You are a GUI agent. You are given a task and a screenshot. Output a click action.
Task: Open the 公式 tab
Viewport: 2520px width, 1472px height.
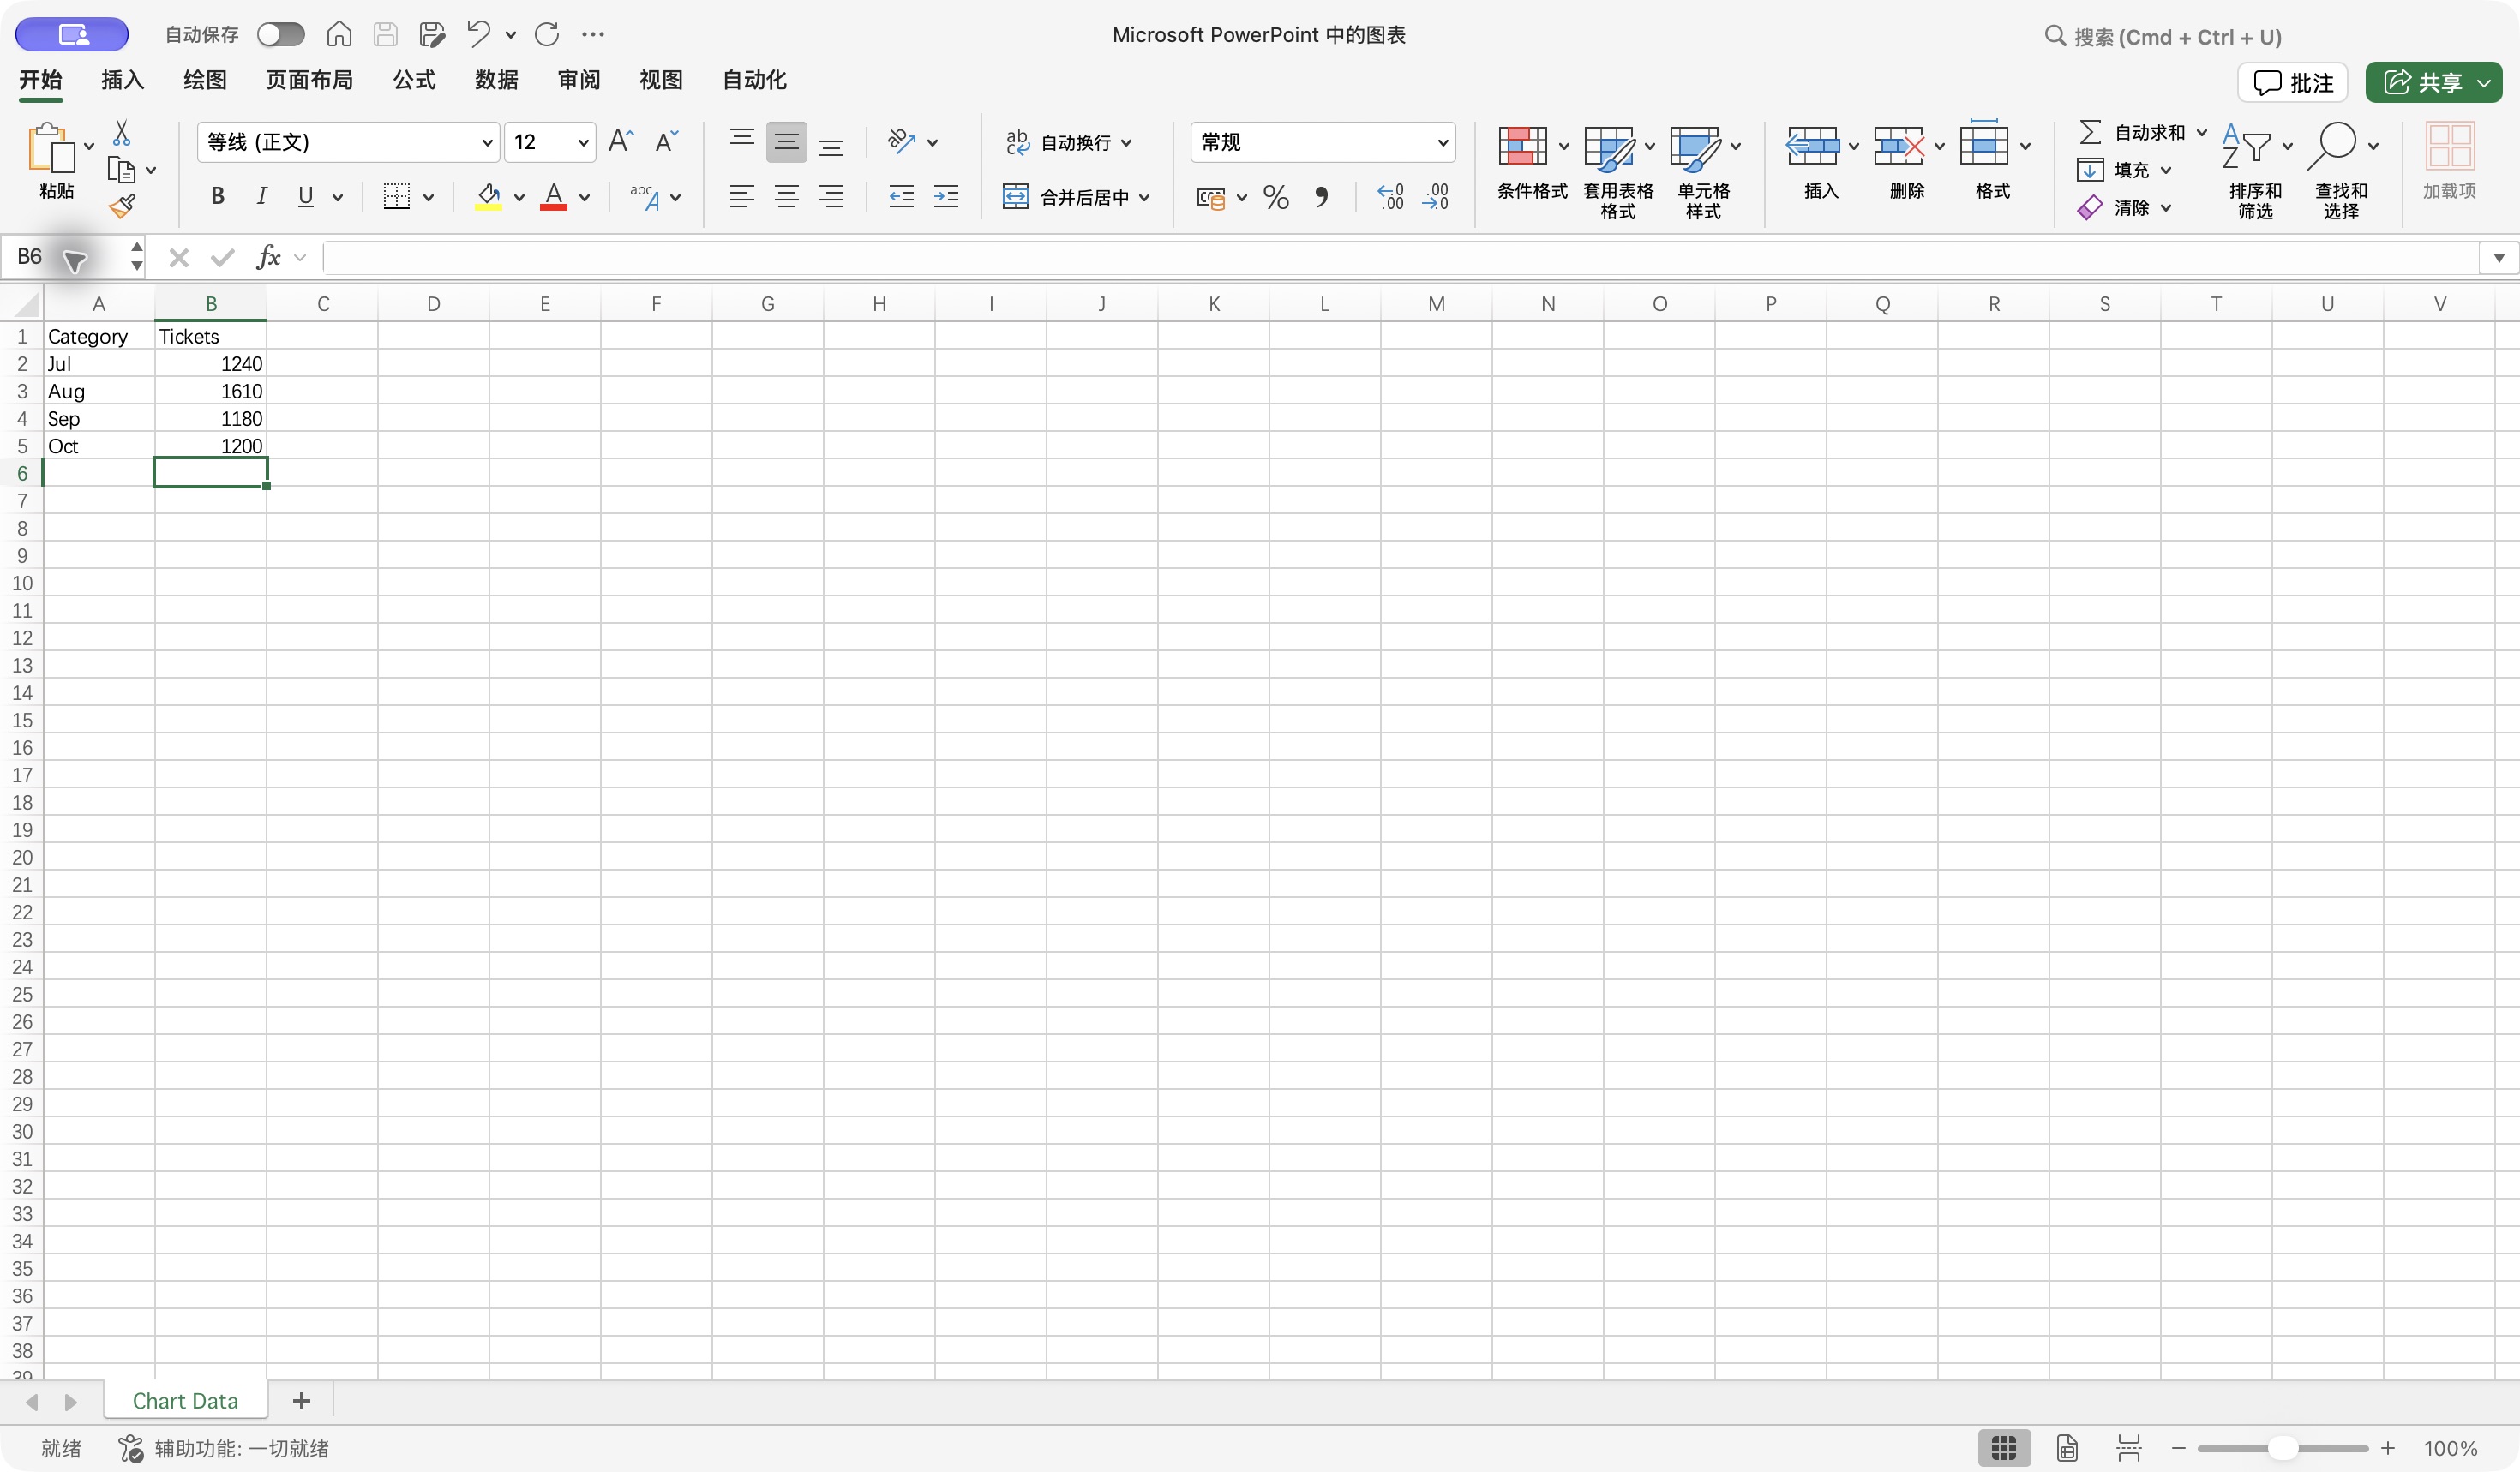[414, 79]
